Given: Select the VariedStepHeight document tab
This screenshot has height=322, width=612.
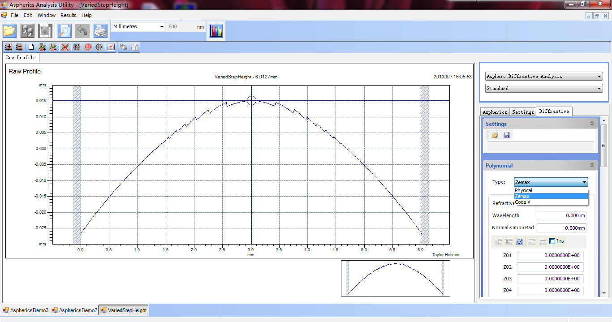Looking at the screenshot, I should coord(123,310).
